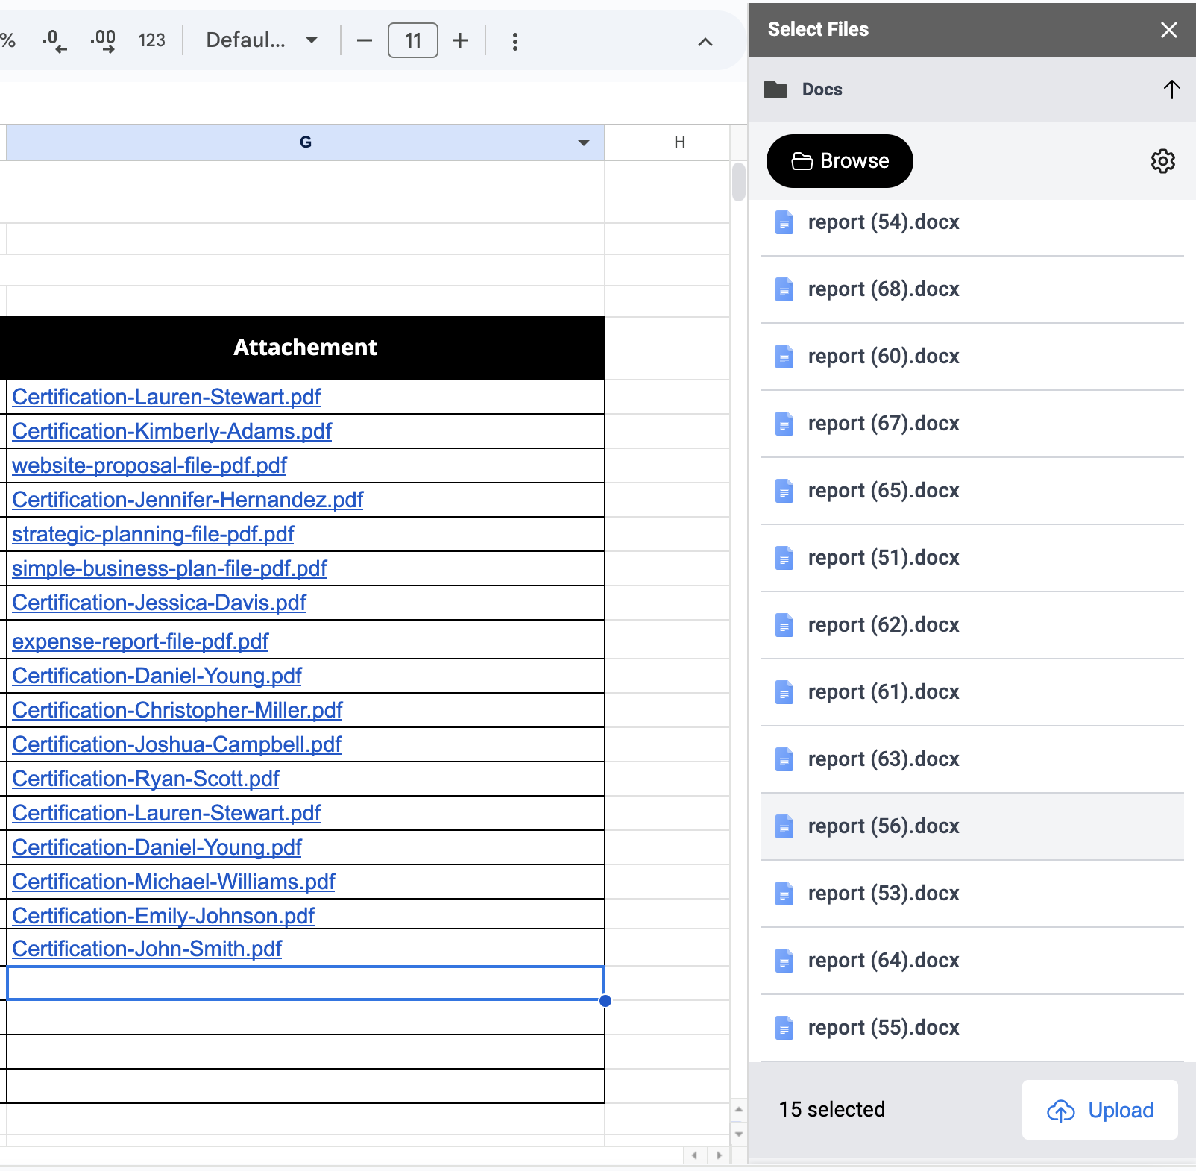The width and height of the screenshot is (1196, 1171).
Task: Click the decrease decimal places icon
Action: [54, 40]
